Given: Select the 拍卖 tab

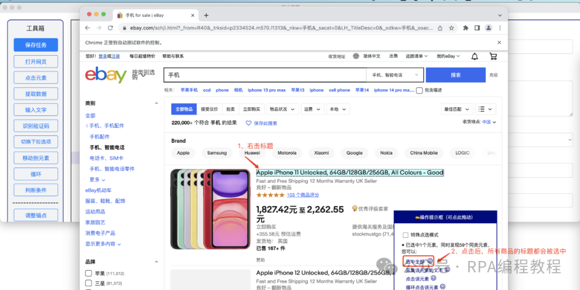Looking at the screenshot, I should point(230,109).
